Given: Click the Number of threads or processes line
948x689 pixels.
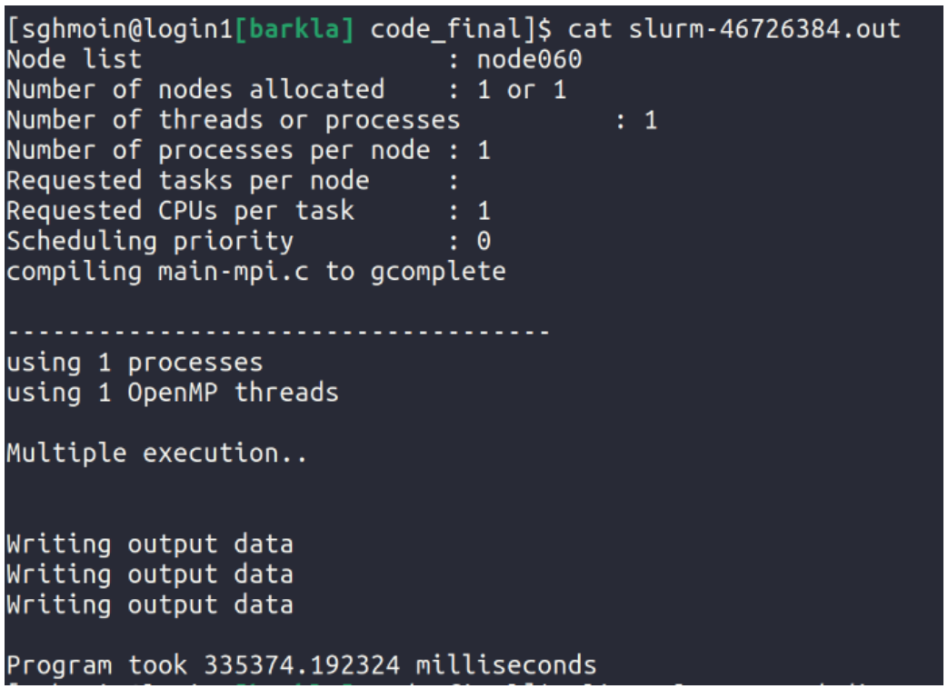Looking at the screenshot, I should click(234, 120).
